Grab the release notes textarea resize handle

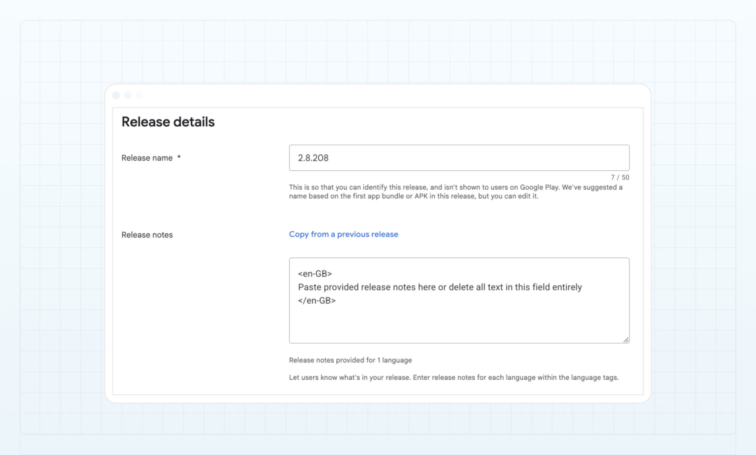pyautogui.click(x=626, y=340)
